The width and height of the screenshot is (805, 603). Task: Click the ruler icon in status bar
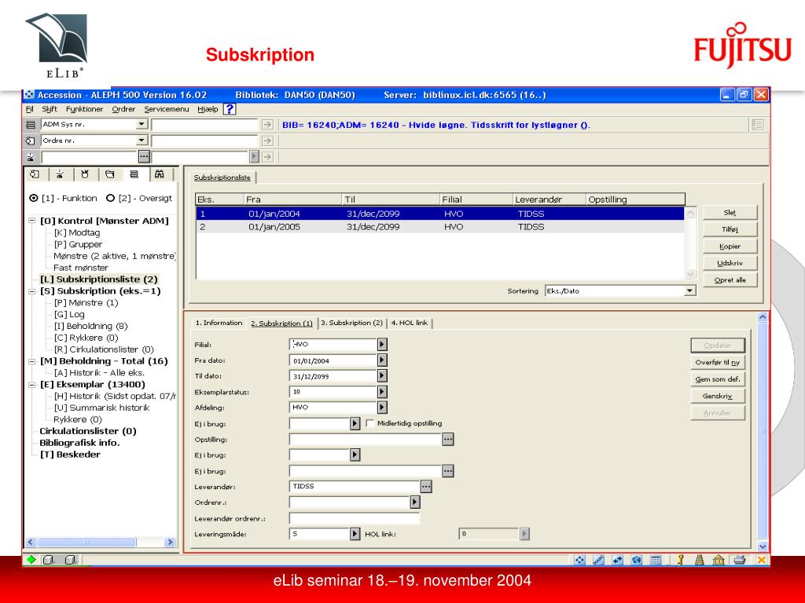tap(598, 560)
